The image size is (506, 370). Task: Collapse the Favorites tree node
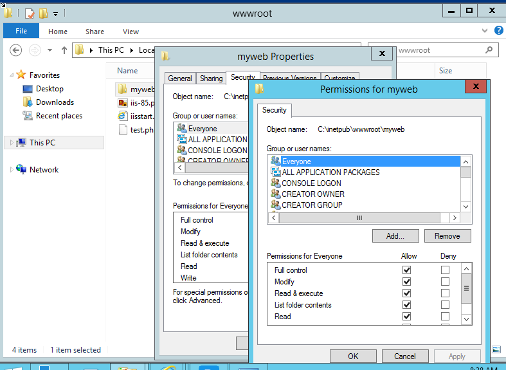pyautogui.click(x=12, y=75)
